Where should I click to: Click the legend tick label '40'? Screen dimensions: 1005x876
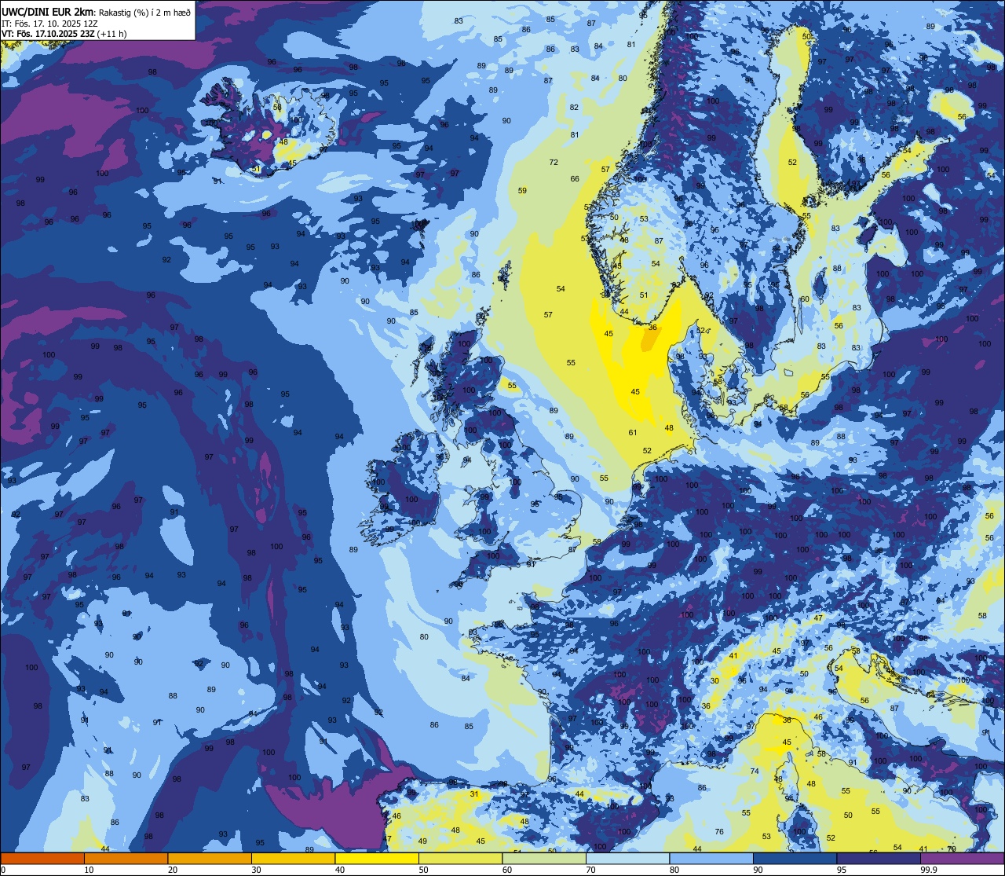point(340,870)
